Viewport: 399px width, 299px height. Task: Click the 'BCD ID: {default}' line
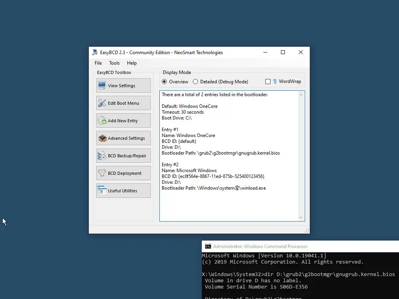click(x=179, y=141)
